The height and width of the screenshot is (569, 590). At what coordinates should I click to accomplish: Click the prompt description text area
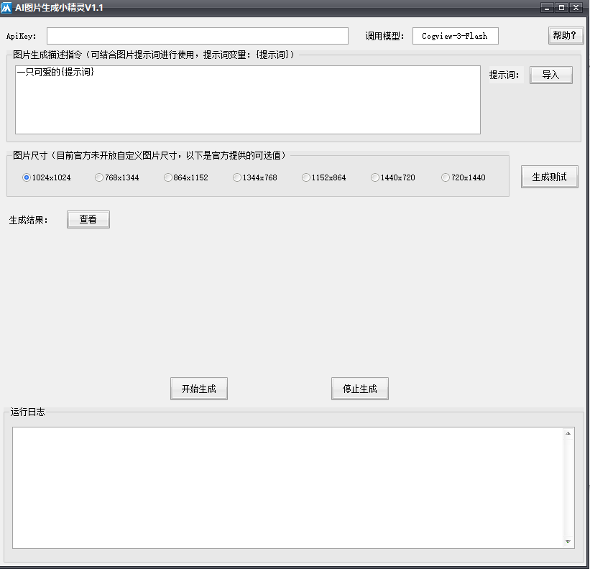248,100
